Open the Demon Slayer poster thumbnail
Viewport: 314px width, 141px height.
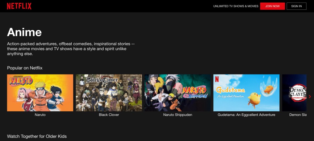pyautogui.click(x=294, y=93)
